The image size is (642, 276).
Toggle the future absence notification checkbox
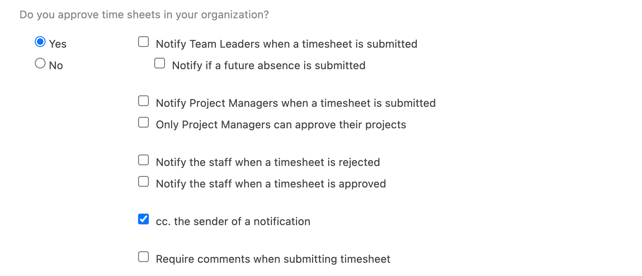pyautogui.click(x=160, y=63)
